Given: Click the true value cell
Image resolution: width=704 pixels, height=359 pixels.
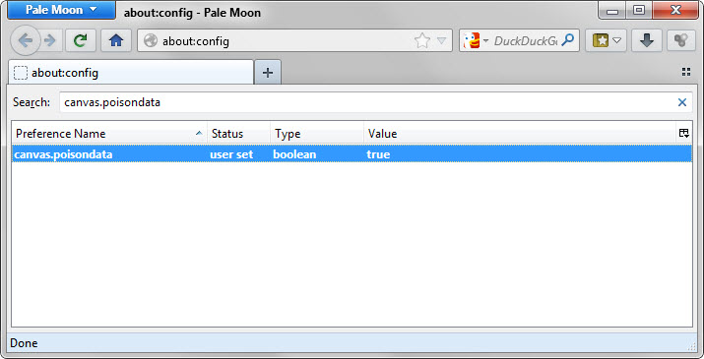Looking at the screenshot, I should click(x=378, y=154).
